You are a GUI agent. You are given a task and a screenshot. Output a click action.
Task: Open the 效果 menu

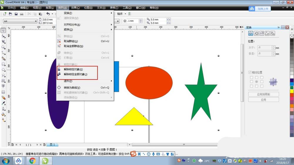75,8
